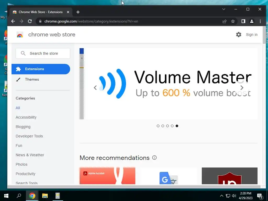The width and height of the screenshot is (268, 201).
Task: Choose the Fun category
Action: [19, 146]
